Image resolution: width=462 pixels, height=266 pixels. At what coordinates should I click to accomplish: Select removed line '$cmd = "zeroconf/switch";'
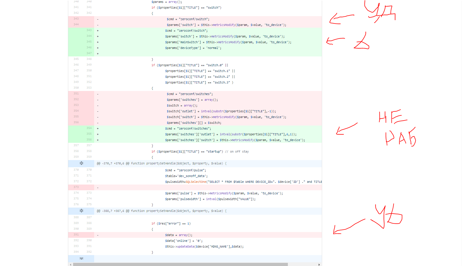tap(188, 19)
